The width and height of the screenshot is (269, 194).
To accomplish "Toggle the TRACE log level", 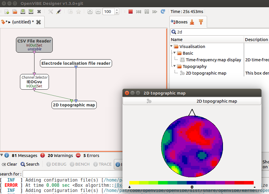I will (103, 164).
